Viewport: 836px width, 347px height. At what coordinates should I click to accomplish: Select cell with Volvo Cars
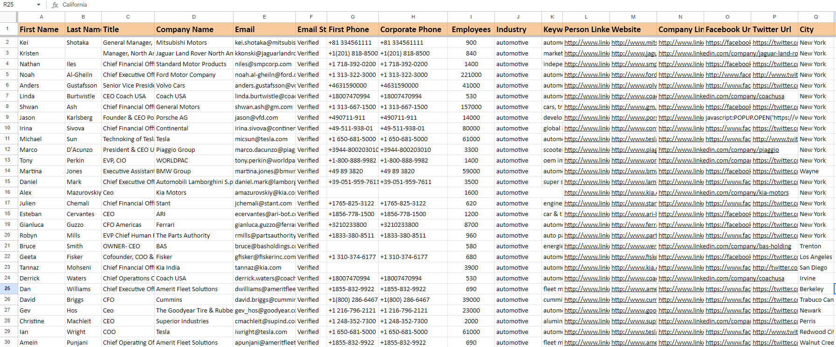(x=194, y=85)
